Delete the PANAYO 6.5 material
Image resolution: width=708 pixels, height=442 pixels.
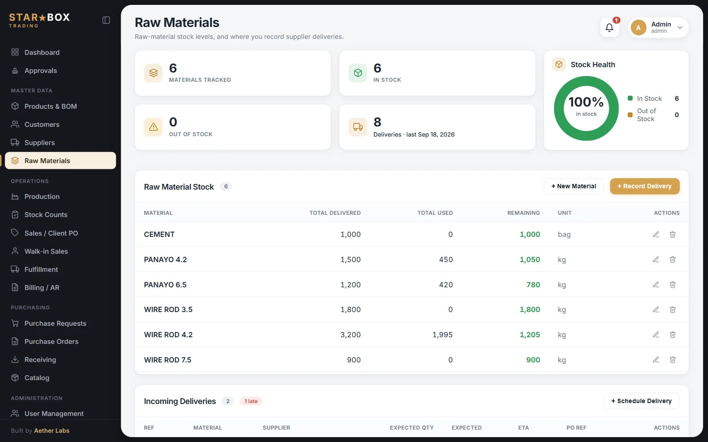673,285
